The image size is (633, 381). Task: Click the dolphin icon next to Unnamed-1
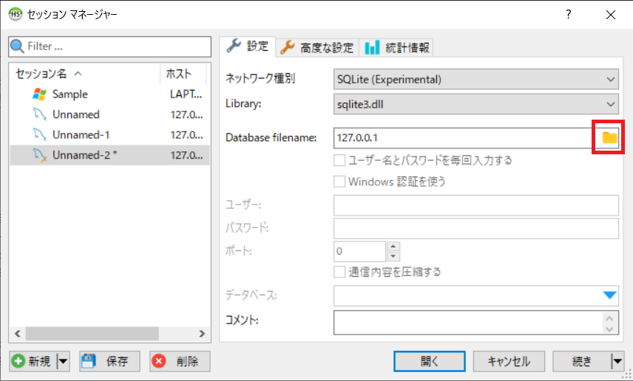tap(40, 134)
